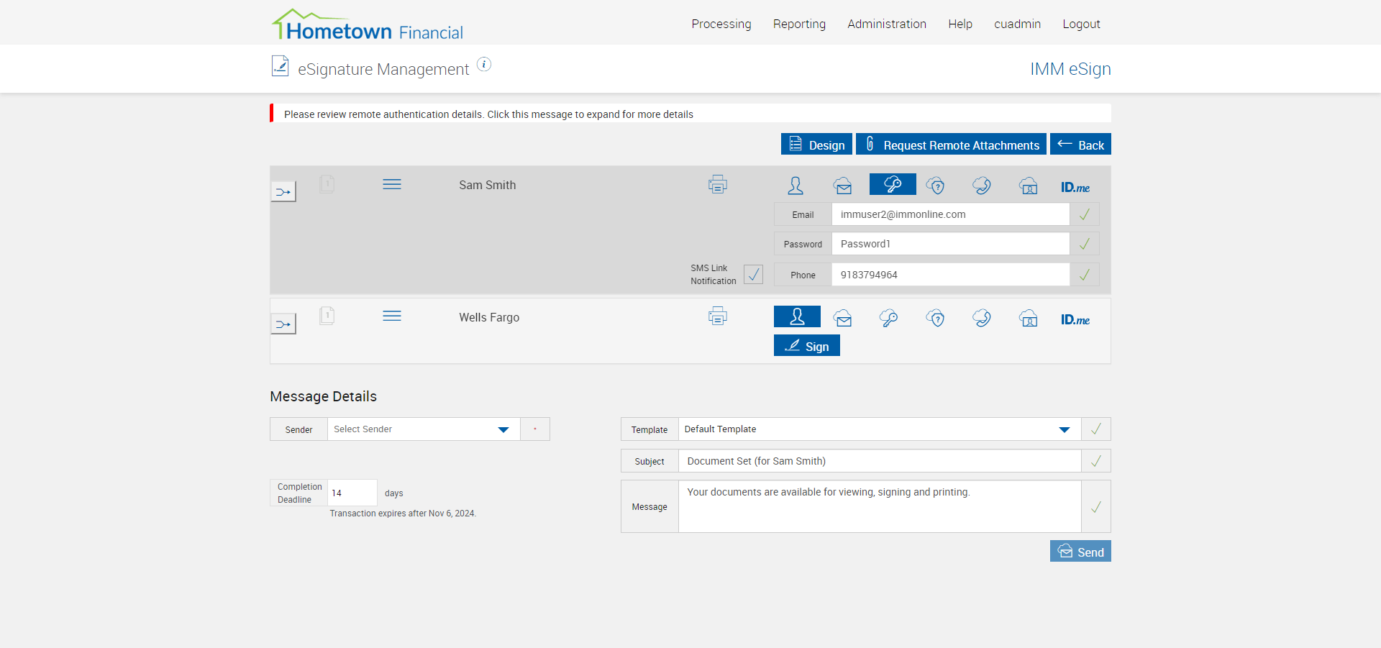Click the checkmark next to the Subject field
Image resolution: width=1381 pixels, height=648 pixels.
1096,461
